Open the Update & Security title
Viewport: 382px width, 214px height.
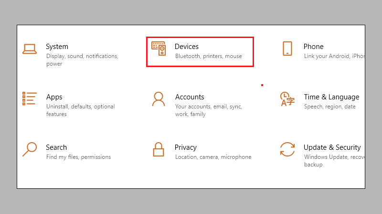[332, 147]
